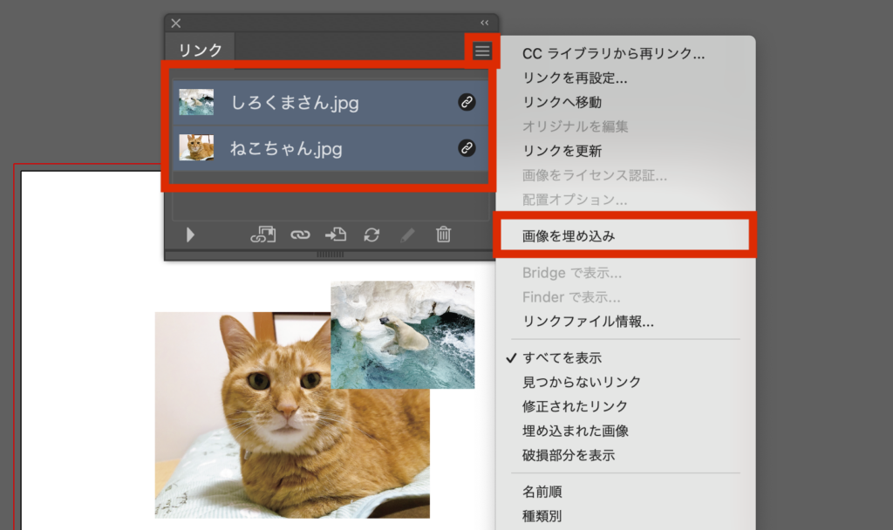Open the Links panel hamburger menu
The width and height of the screenshot is (893, 530).
pyautogui.click(x=481, y=51)
